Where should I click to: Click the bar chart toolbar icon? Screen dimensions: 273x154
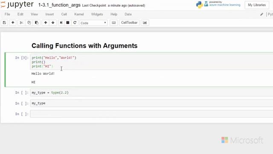point(145,23)
